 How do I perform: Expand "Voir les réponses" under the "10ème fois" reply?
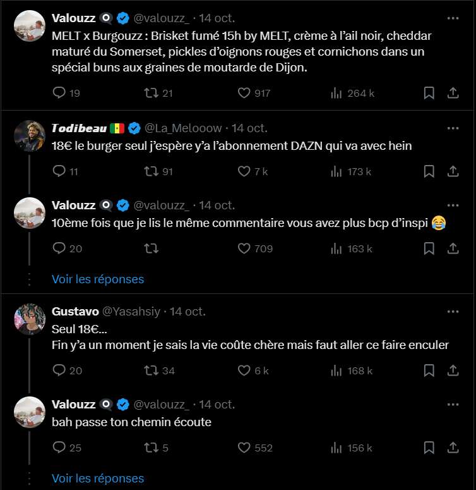point(98,279)
